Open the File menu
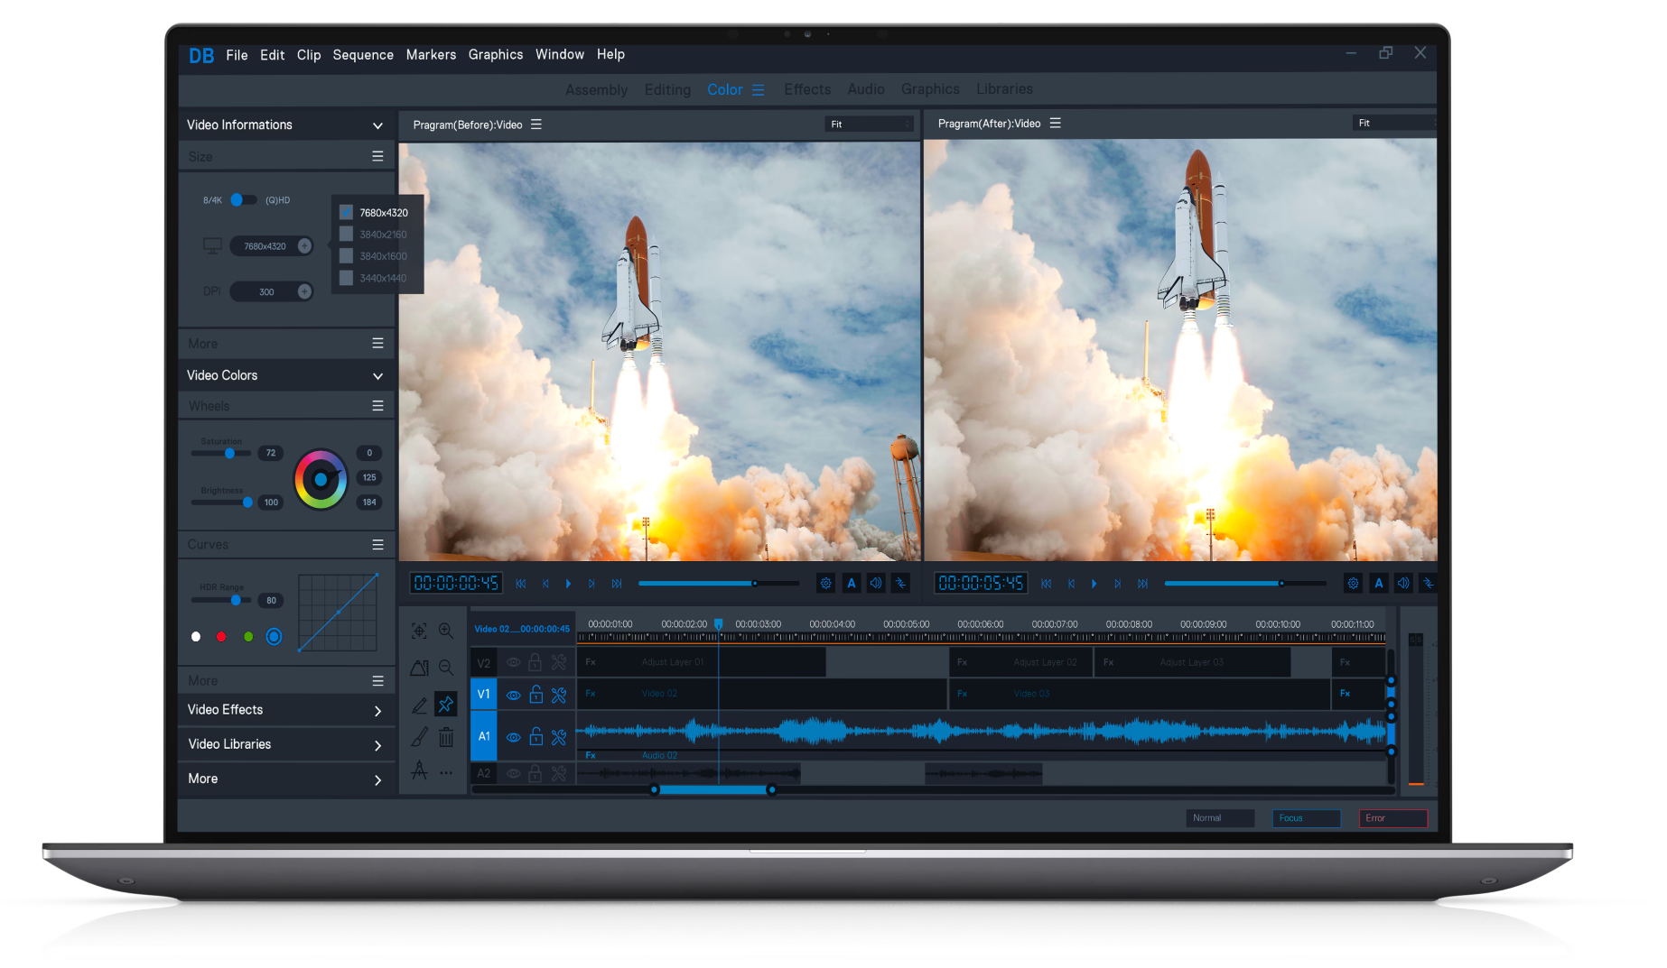The image size is (1667, 968). (x=237, y=55)
